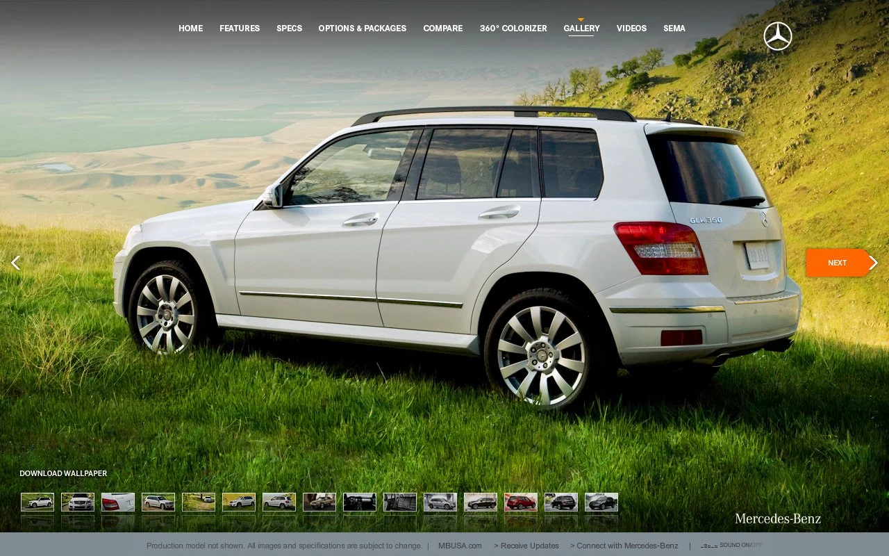Image resolution: width=889 pixels, height=556 pixels.
Task: Select the fifth thumbnail with forest trail
Action: (x=199, y=502)
